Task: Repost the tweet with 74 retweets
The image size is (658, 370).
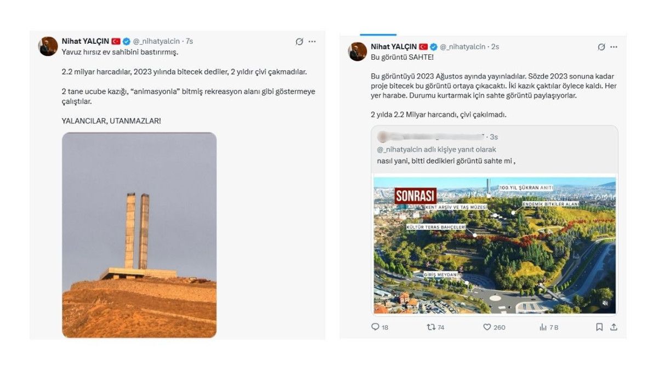Action: point(431,327)
